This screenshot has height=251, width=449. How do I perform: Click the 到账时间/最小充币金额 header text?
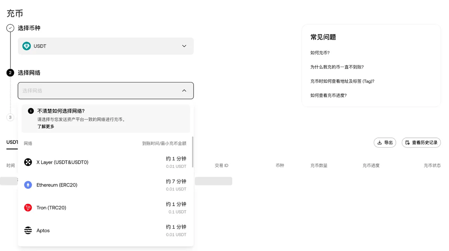point(164,143)
